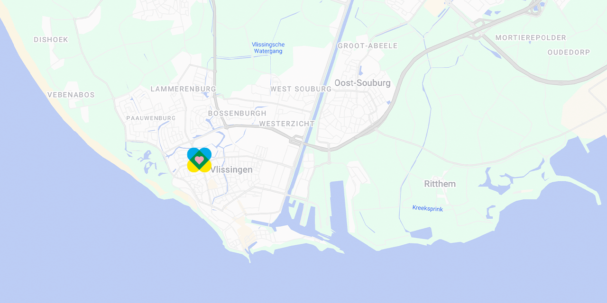The width and height of the screenshot is (607, 303).
Task: Select the WEST SOUBURG label
Action: pyautogui.click(x=301, y=89)
